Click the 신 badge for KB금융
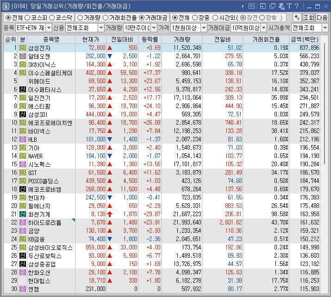The width and height of the screenshot is (331, 297). 23,239
